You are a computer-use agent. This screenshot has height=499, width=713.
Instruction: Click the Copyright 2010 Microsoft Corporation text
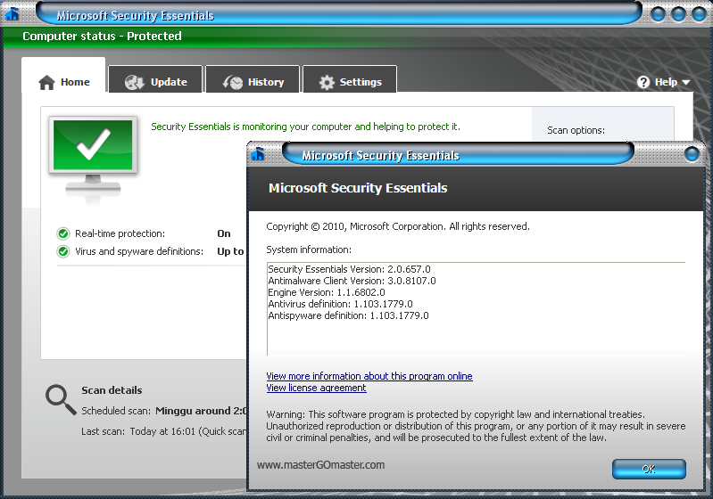(x=398, y=226)
